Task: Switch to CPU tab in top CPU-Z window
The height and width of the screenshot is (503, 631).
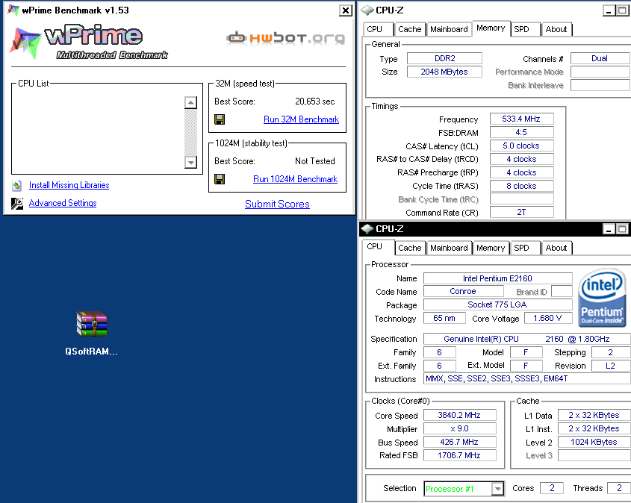Action: [379, 29]
